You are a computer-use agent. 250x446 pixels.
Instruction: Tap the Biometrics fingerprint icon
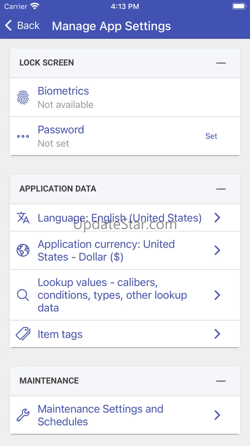(x=23, y=98)
